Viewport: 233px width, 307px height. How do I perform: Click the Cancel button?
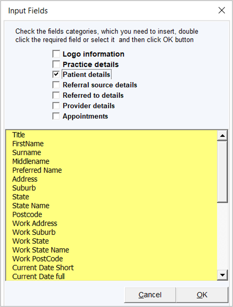[150, 295]
